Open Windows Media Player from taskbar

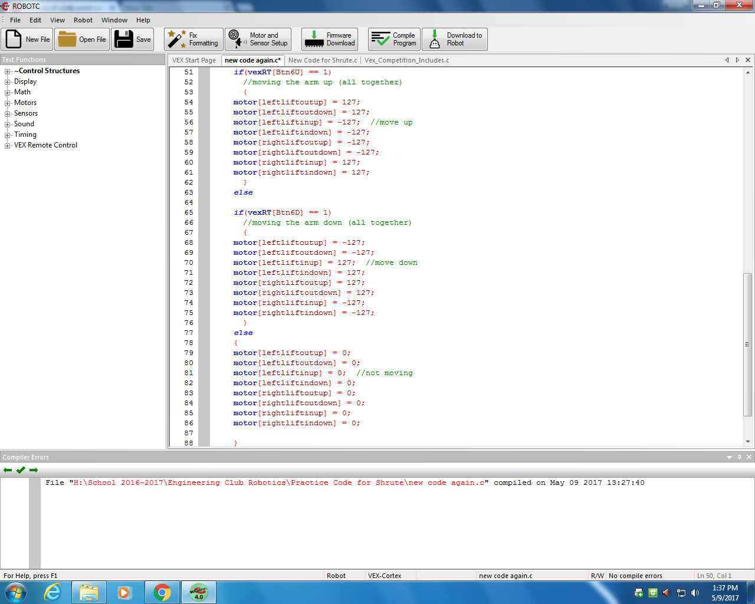point(125,592)
